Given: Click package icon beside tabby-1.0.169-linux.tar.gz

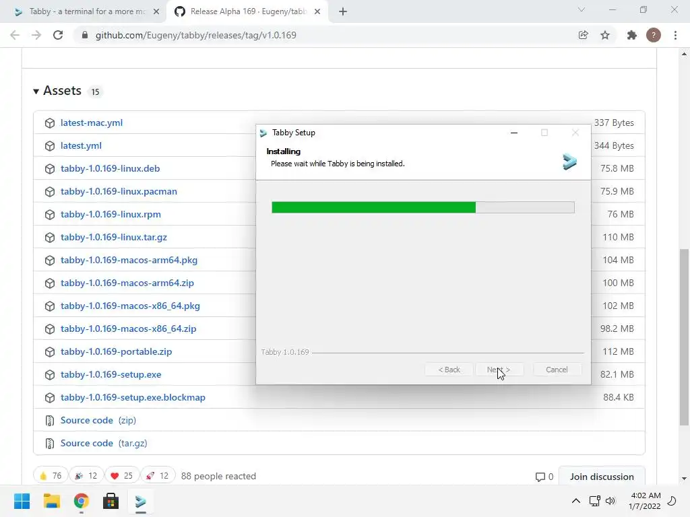Looking at the screenshot, I should (50, 238).
